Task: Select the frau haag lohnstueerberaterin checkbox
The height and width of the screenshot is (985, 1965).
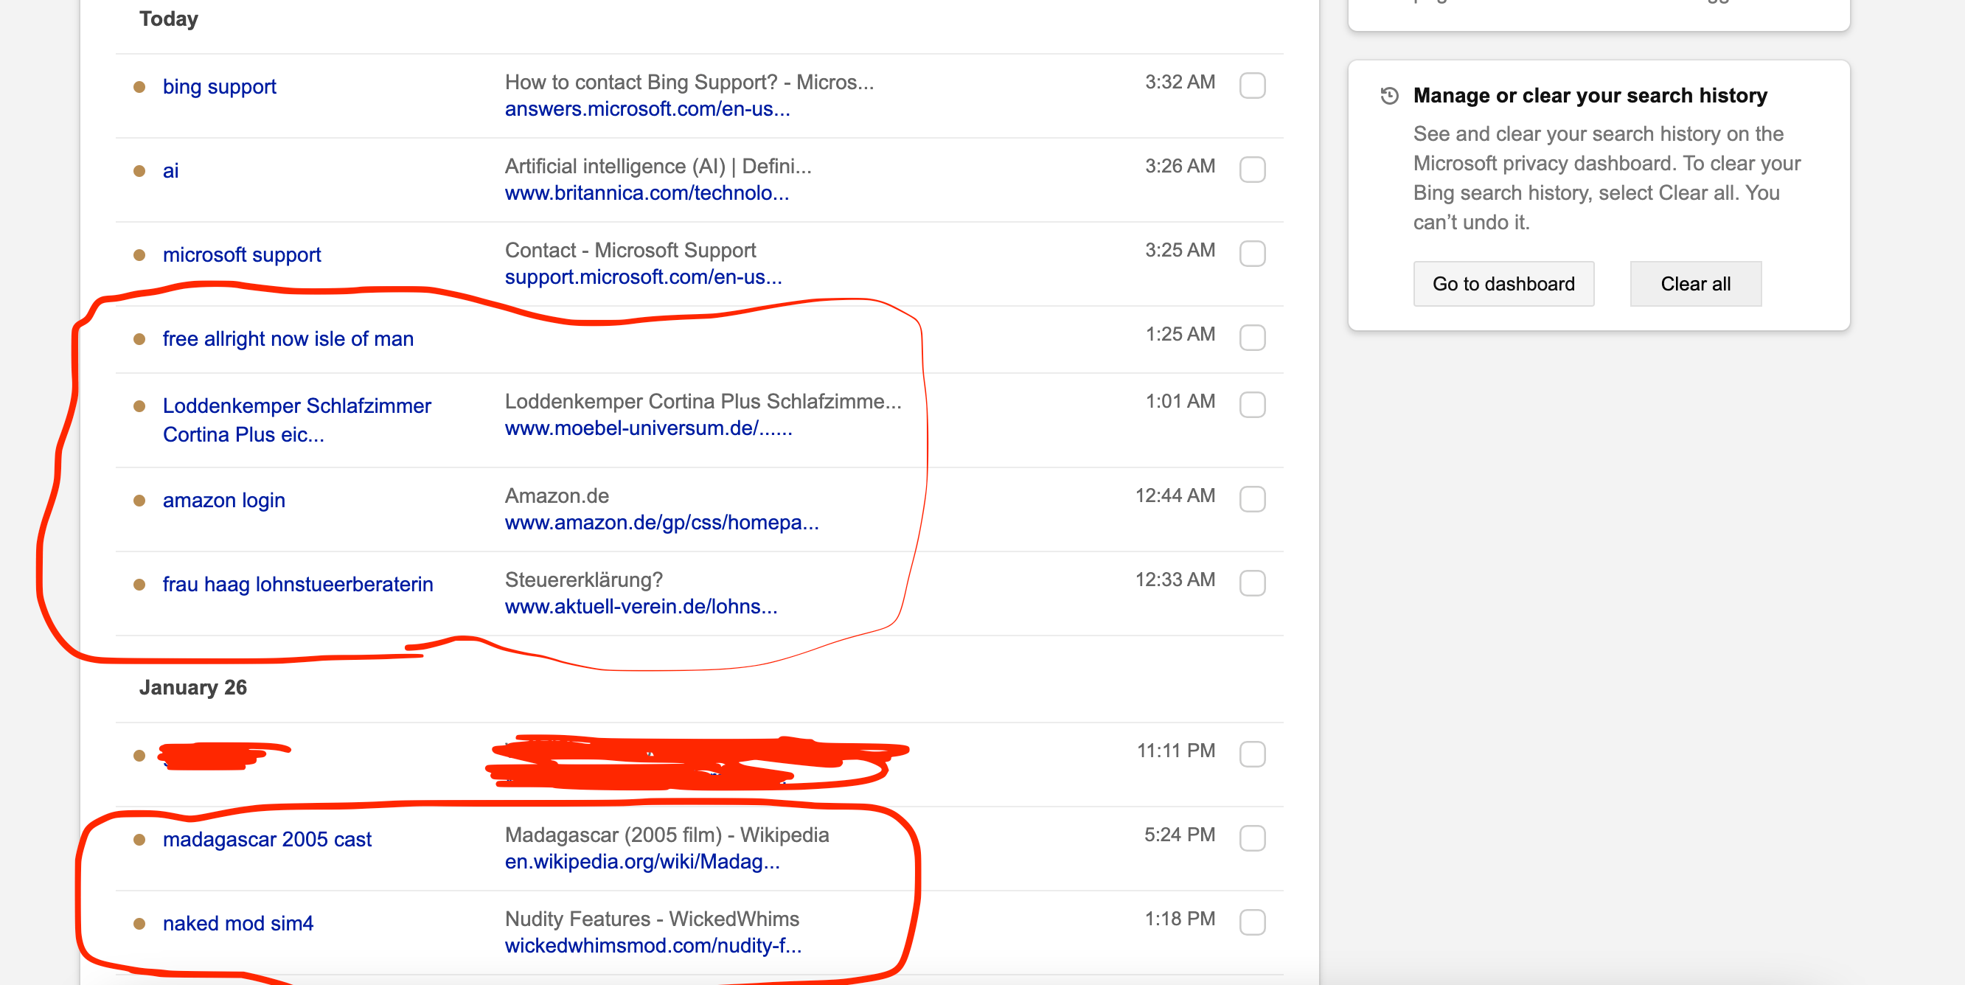Action: (1252, 583)
